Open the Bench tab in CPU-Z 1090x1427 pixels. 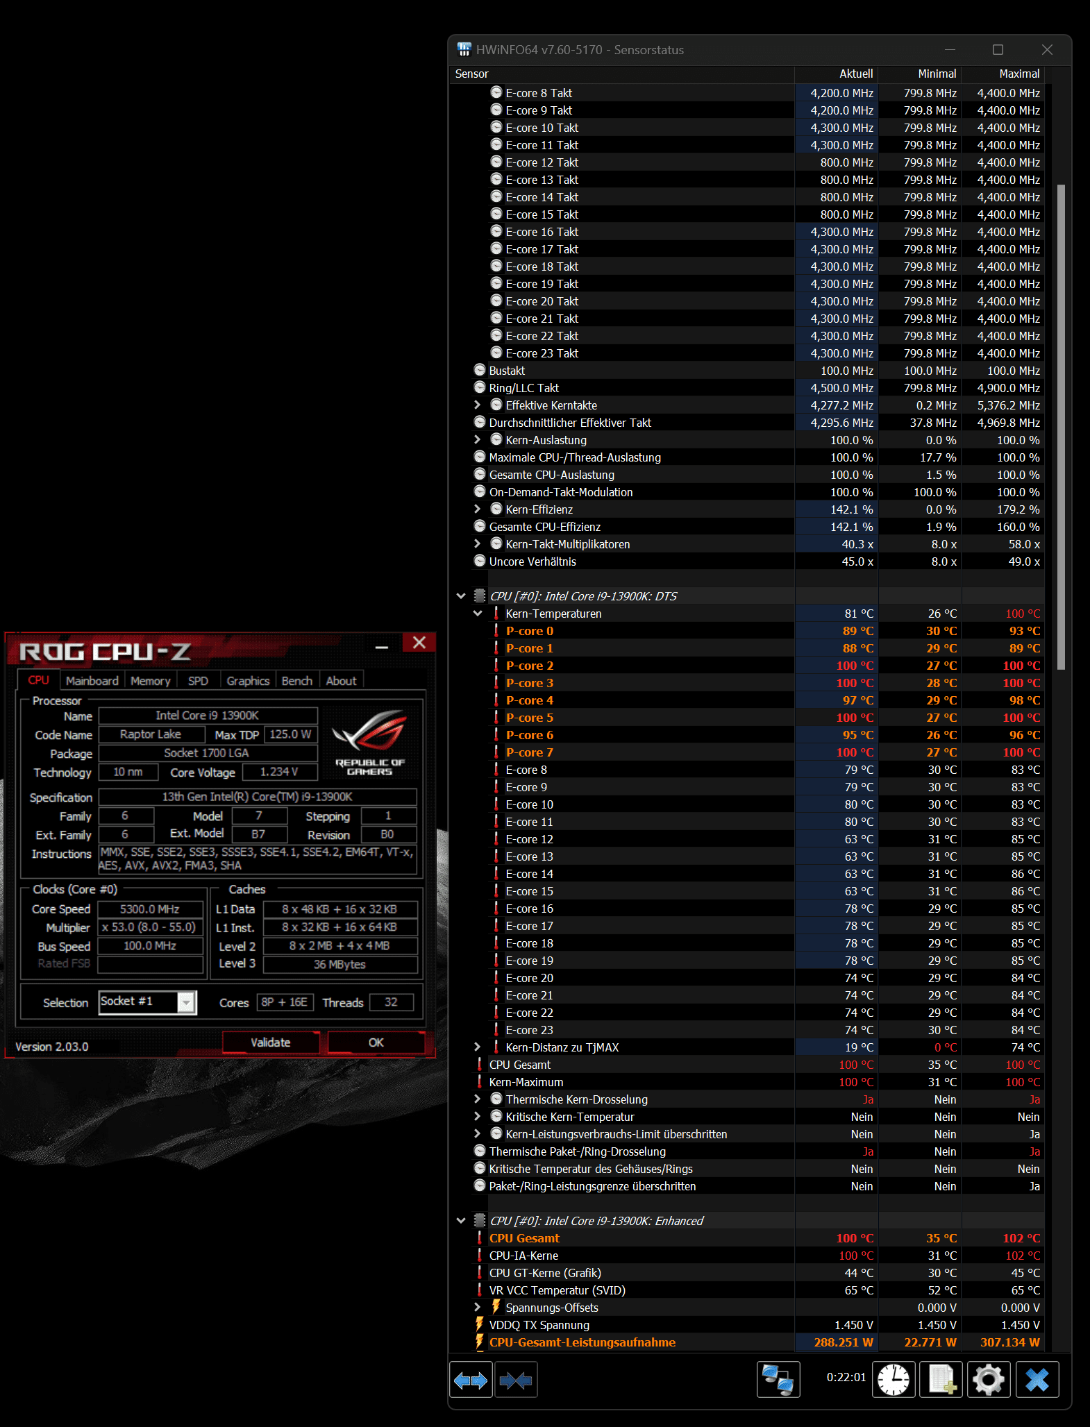click(297, 681)
